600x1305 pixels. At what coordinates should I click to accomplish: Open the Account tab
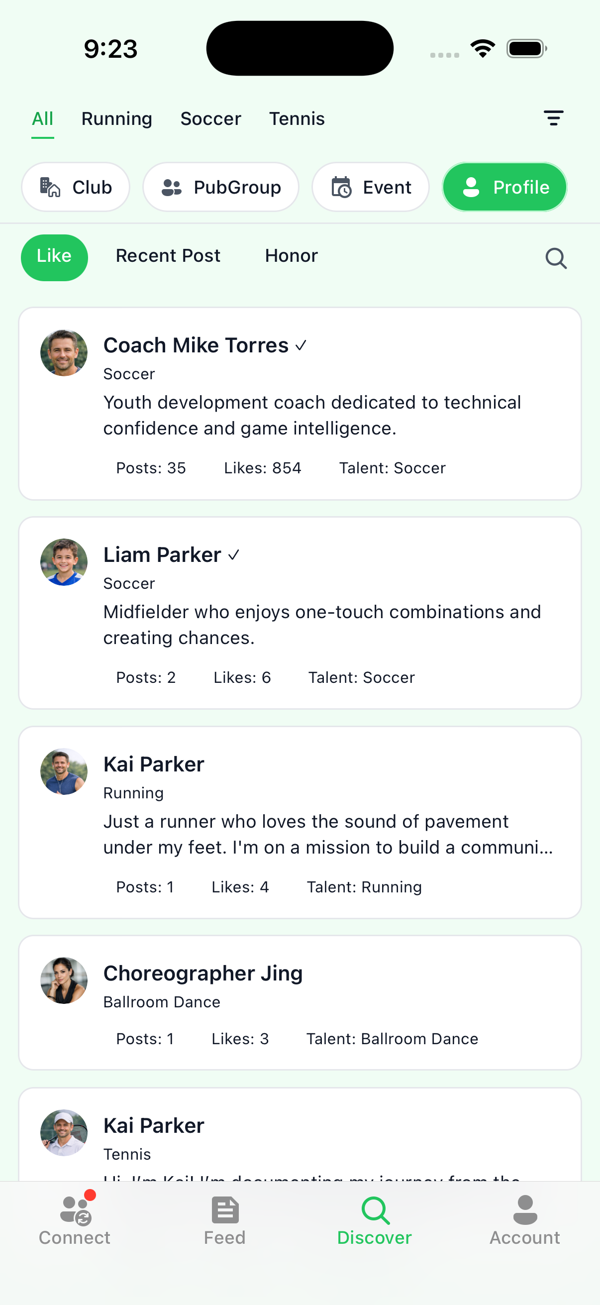[x=524, y=1220]
